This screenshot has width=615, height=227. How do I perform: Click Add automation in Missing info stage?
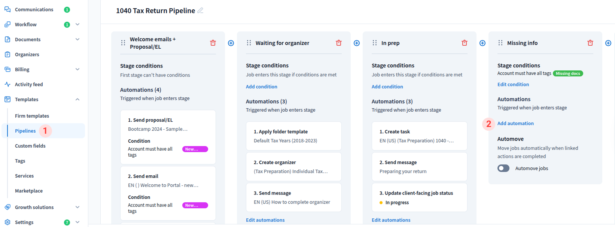point(515,123)
